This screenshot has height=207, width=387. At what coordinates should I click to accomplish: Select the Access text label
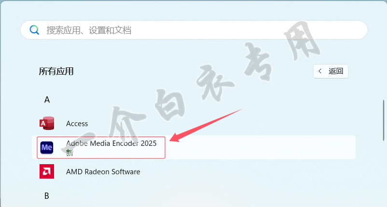pos(77,124)
